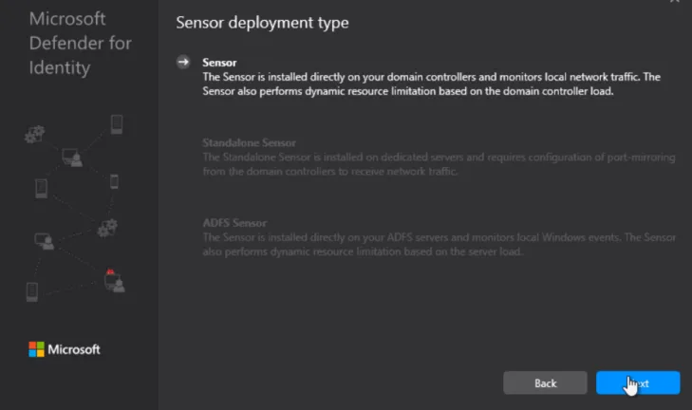Screen dimensions: 692x410
Task: Click the red alert user icon in graphic
Action: point(114,281)
